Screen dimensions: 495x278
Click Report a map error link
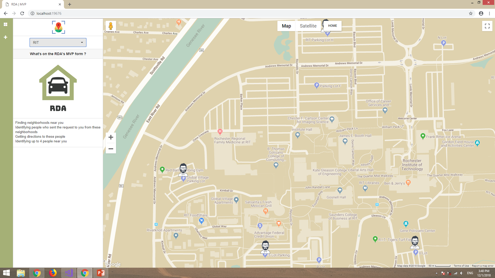[482, 266]
